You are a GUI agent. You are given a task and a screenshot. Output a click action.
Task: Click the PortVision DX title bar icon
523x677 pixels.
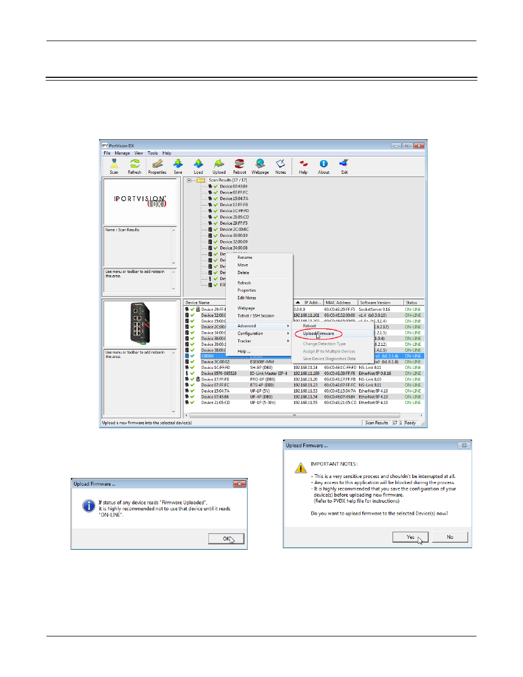105,146
